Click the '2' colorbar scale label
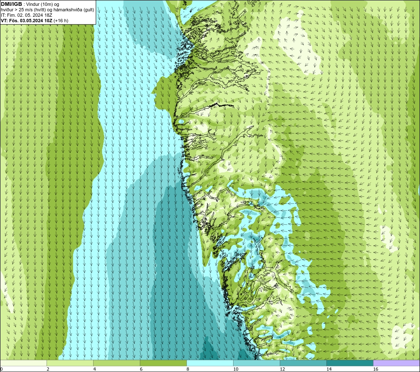 (48, 369)
